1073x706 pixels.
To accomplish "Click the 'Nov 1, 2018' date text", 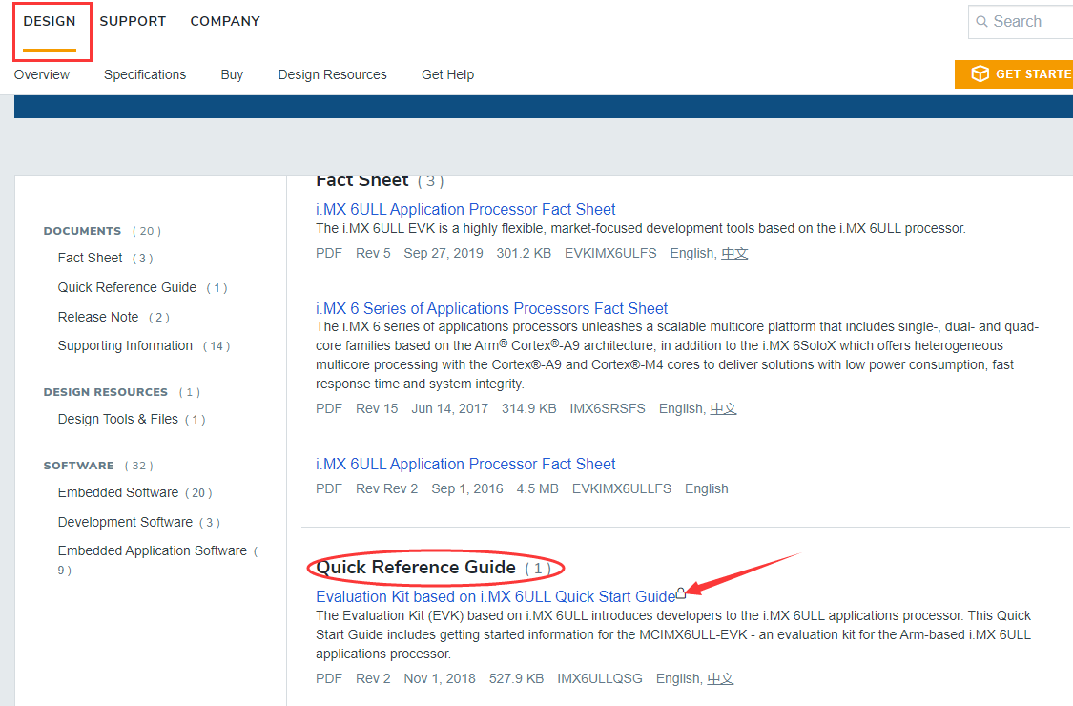I will click(440, 678).
